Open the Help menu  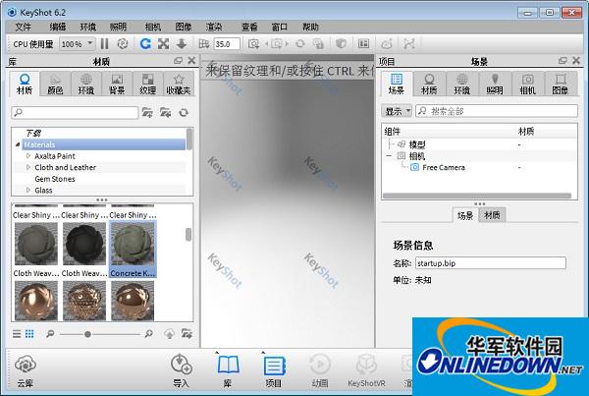pos(310,28)
